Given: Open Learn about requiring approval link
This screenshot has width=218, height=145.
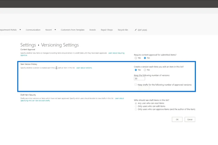Looking at the screenshot, I should click(x=116, y=53).
